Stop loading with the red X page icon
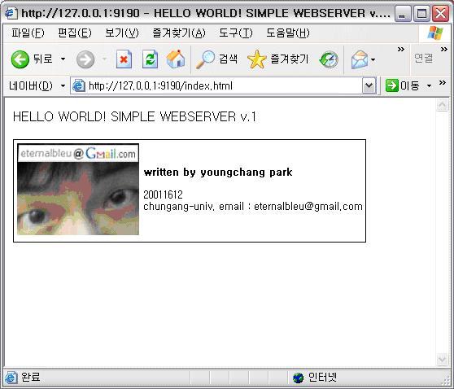 tap(124, 59)
